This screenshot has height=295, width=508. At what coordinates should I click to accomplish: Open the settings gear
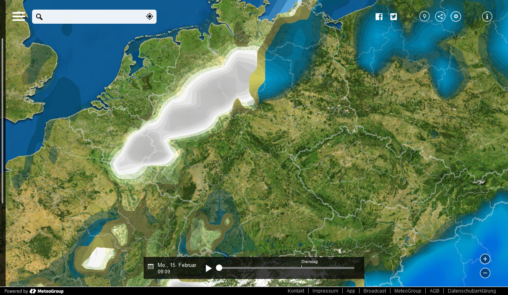pyautogui.click(x=456, y=16)
